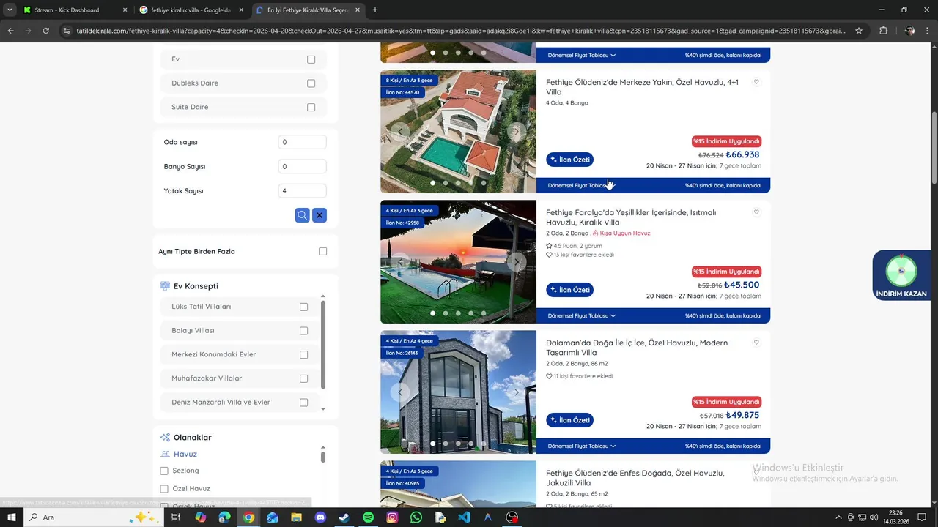Click the Oda sayısı number field

tap(302, 142)
